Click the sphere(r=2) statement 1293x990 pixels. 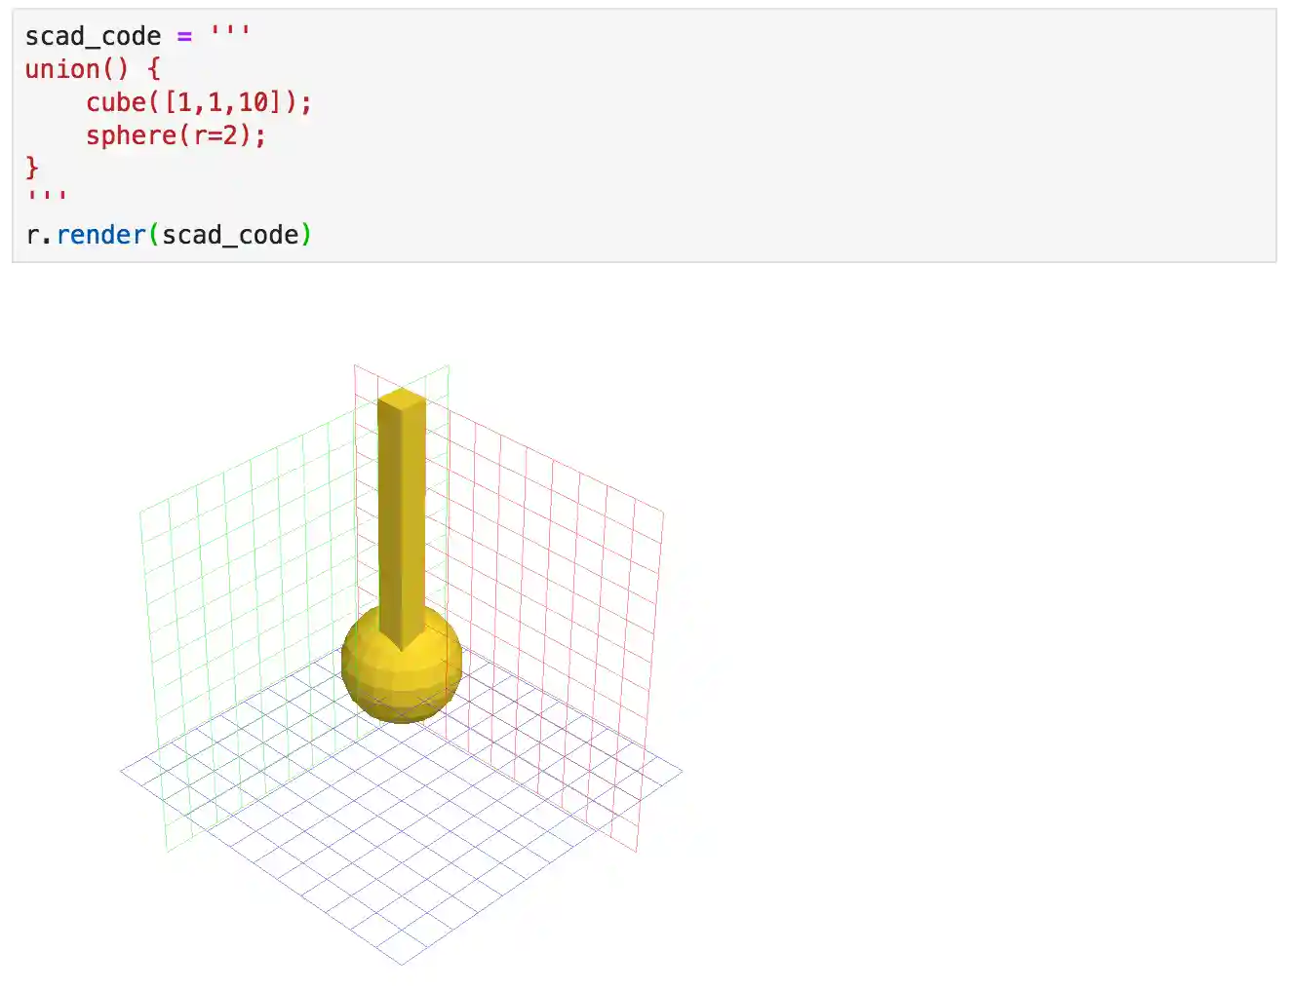(176, 135)
